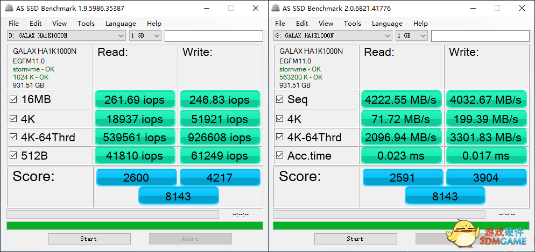Click the 2096.94 MB/s result
535x252 pixels.
[402, 137]
